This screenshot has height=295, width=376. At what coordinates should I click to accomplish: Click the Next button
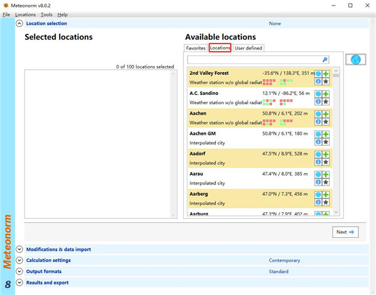coord(345,232)
